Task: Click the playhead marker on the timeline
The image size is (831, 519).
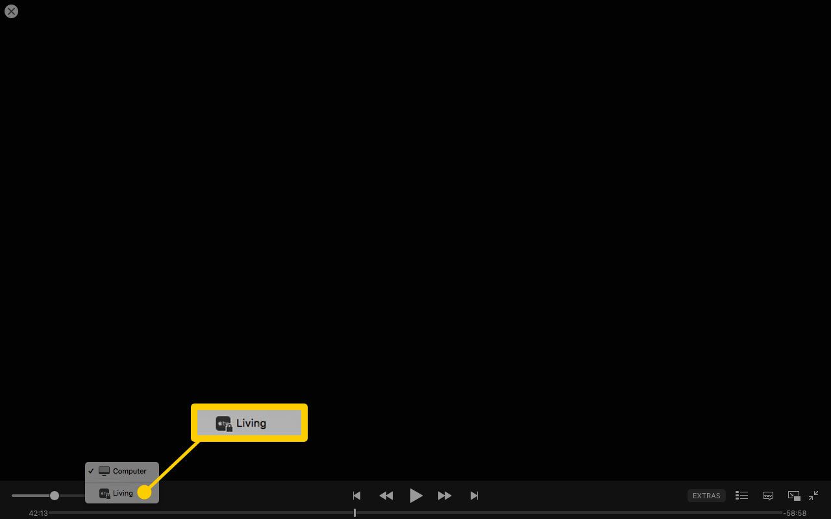Action: pos(354,513)
